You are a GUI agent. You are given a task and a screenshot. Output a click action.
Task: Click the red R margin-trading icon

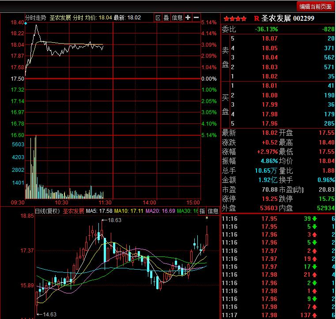pos(256,19)
